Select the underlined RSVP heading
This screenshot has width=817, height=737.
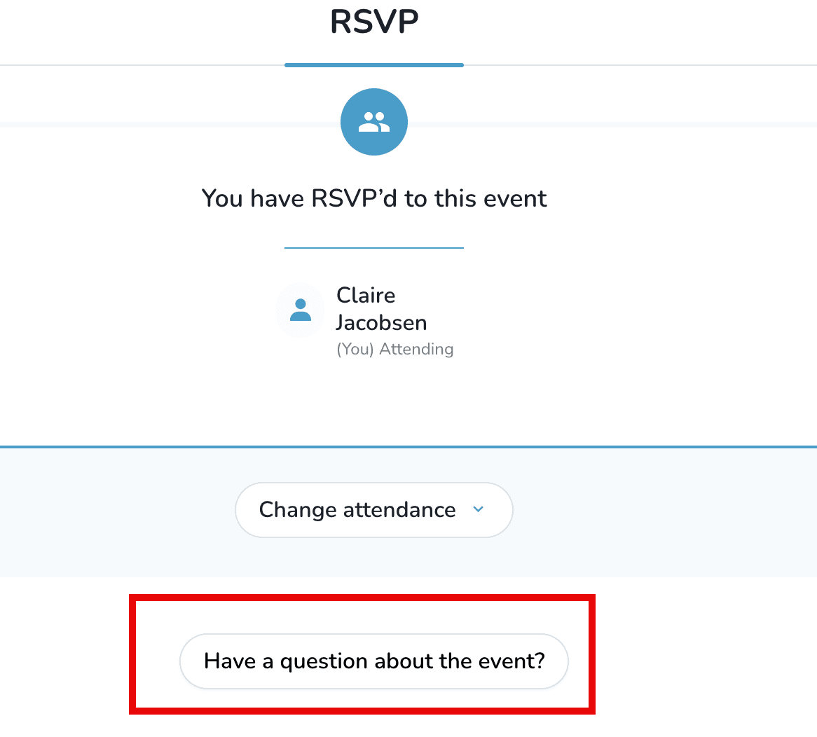click(373, 21)
